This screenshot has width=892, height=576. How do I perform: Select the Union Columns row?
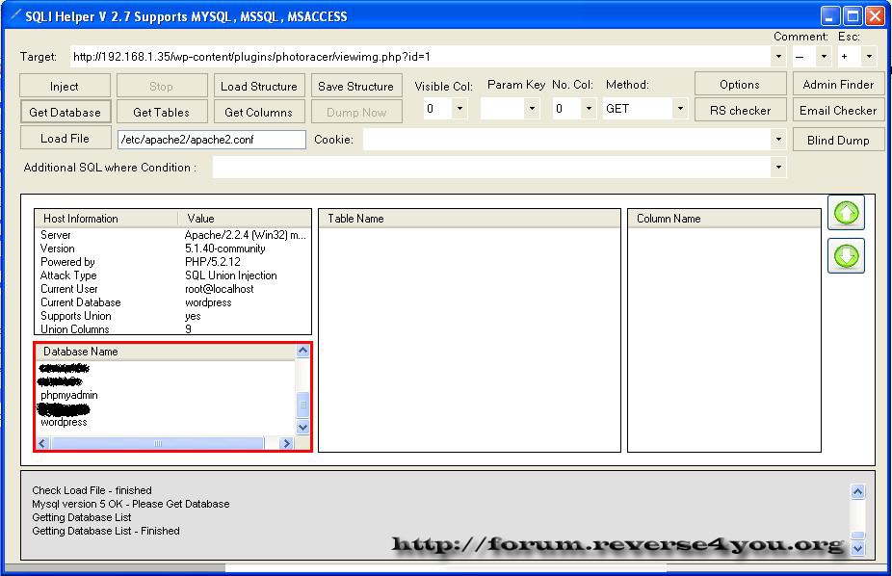tap(173, 328)
